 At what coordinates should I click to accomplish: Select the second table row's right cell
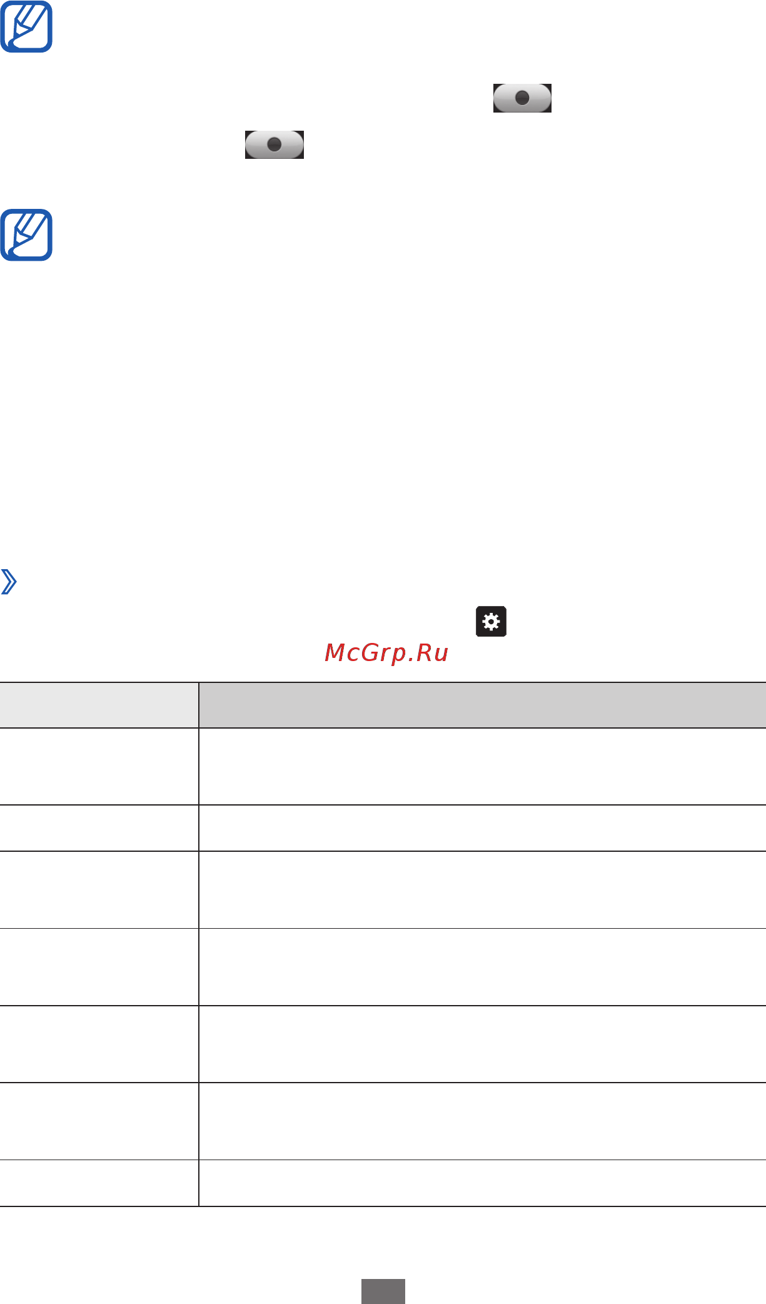(482, 828)
